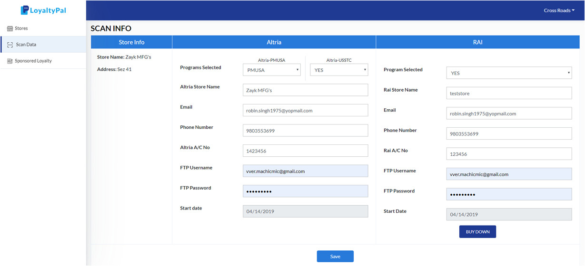Click the RAI Phone Number field

(x=509, y=133)
